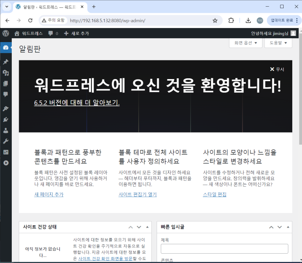Click 아직 정보가 없습니다… status text

click(x=43, y=252)
